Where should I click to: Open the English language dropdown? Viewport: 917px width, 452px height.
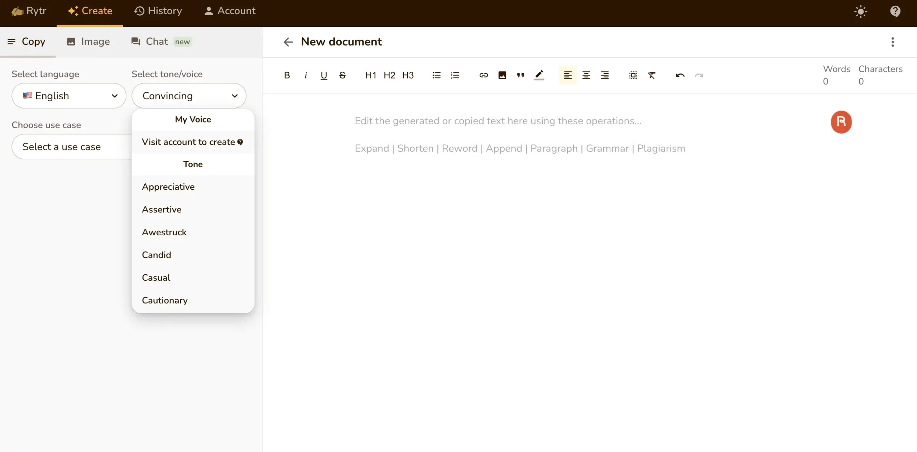click(69, 96)
